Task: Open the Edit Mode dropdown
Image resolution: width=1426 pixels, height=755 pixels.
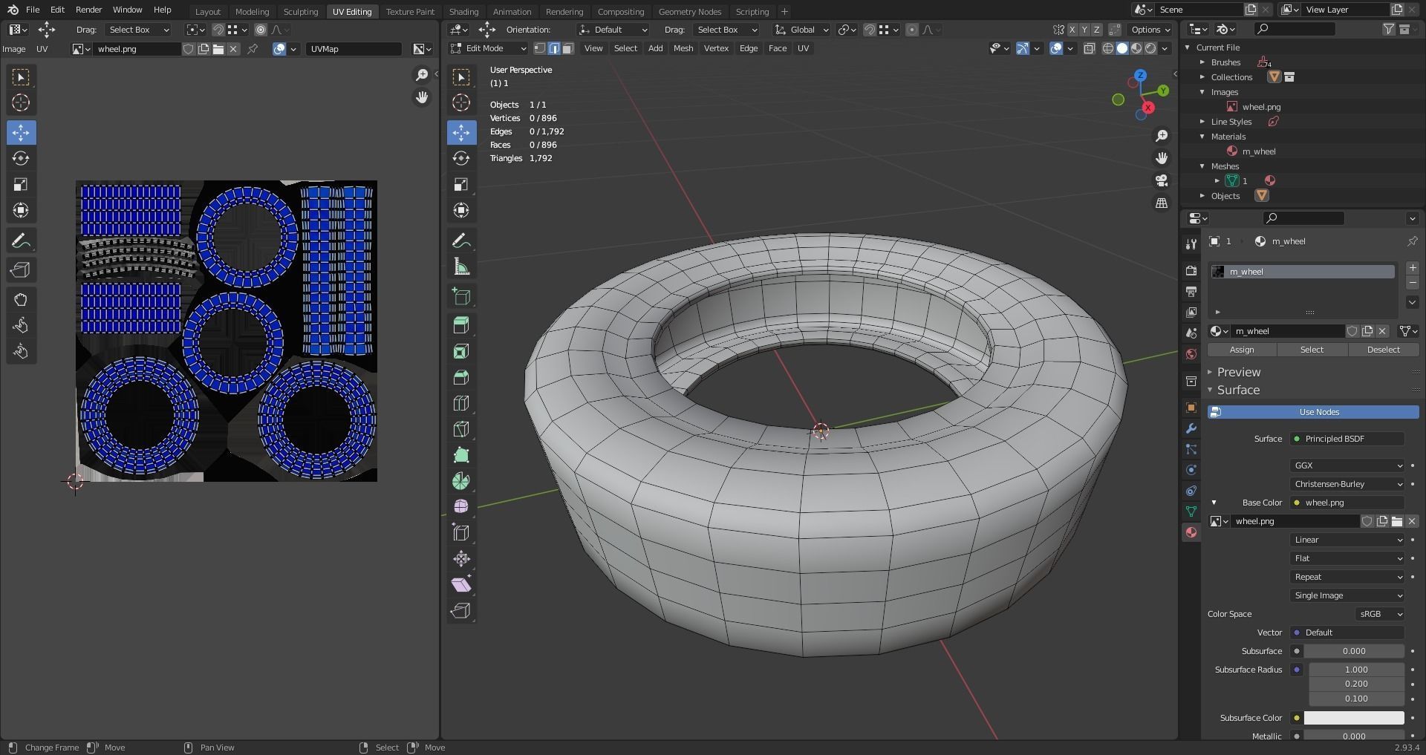Action: click(488, 48)
